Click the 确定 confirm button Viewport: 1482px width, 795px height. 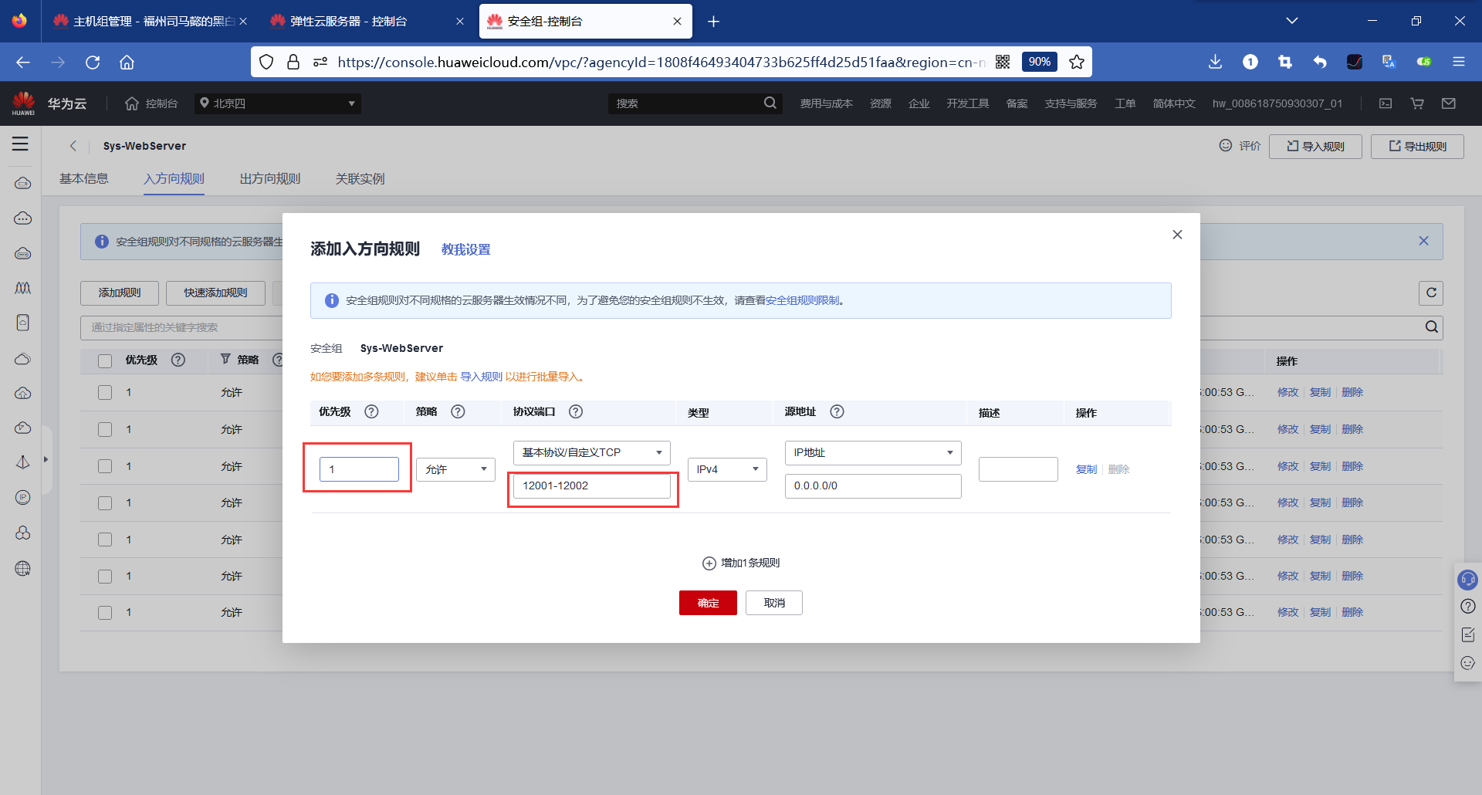click(x=708, y=603)
